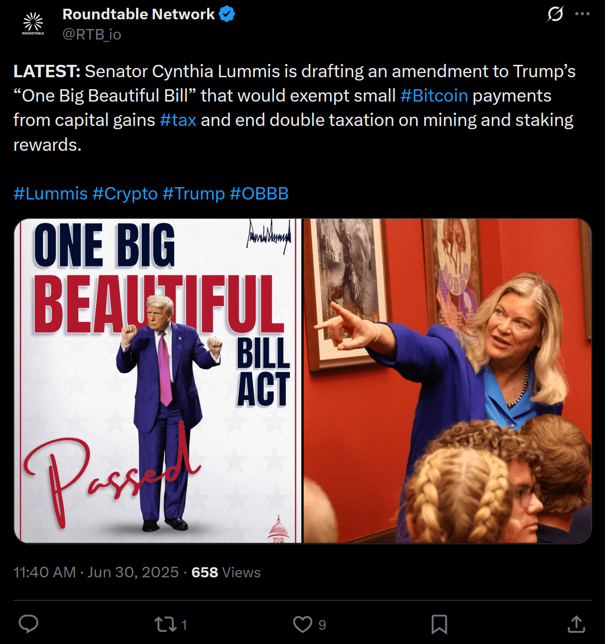Click the blue verified badge
The height and width of the screenshot is (644, 605).
click(227, 14)
